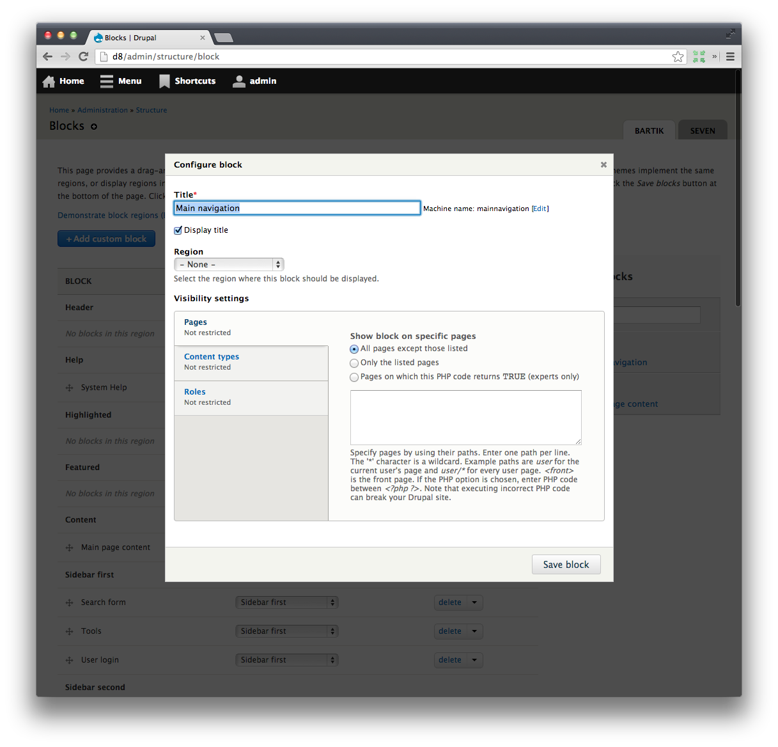Select All pages except those listed
778x747 pixels.
pyautogui.click(x=354, y=349)
